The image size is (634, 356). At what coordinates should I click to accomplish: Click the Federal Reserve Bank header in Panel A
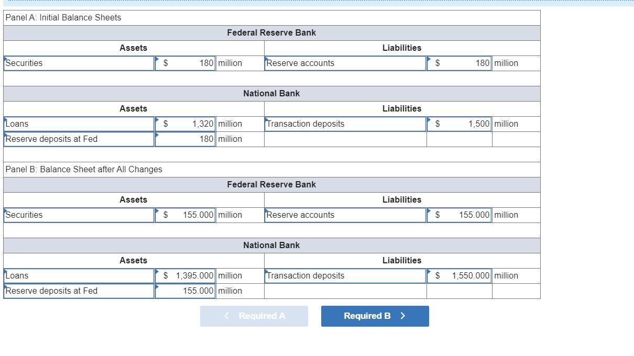coord(271,32)
